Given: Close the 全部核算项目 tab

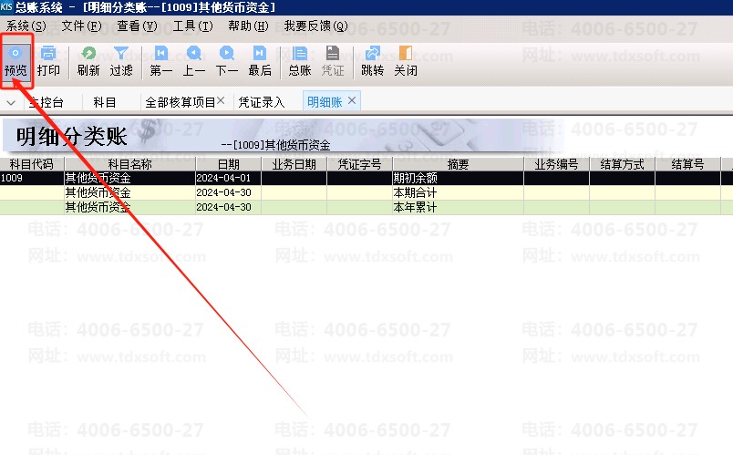Looking at the screenshot, I should click(221, 100).
